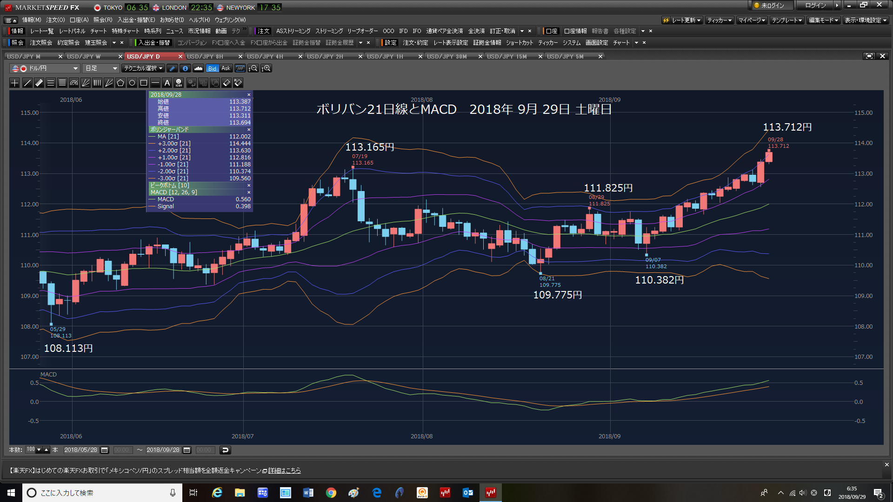Select the rectangle drawing tool
893x502 pixels.
(144, 83)
